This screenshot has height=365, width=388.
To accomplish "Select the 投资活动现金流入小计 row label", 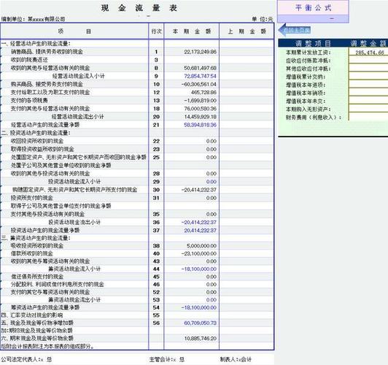I will point(74,182).
